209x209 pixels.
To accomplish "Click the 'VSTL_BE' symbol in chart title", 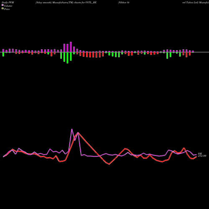I will (91, 3).
